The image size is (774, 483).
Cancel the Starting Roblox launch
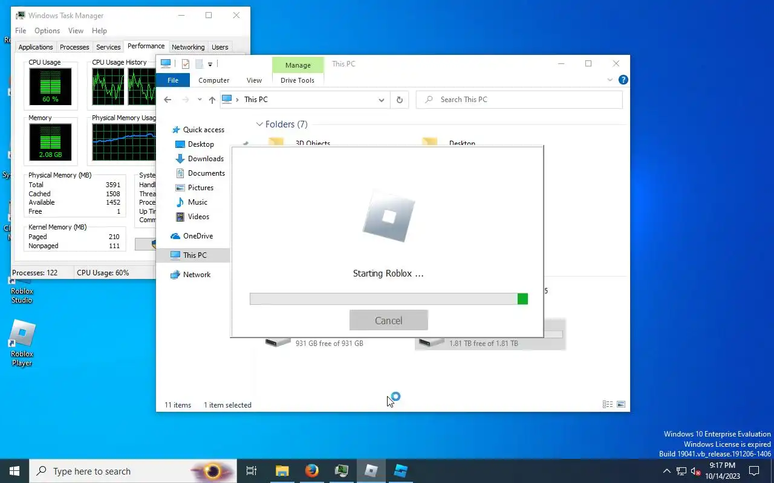(388, 321)
